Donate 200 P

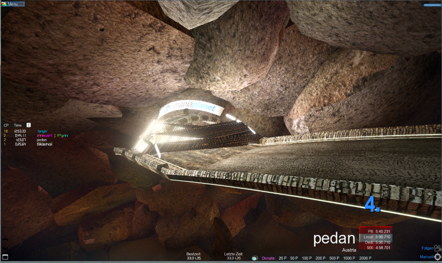click(320, 258)
